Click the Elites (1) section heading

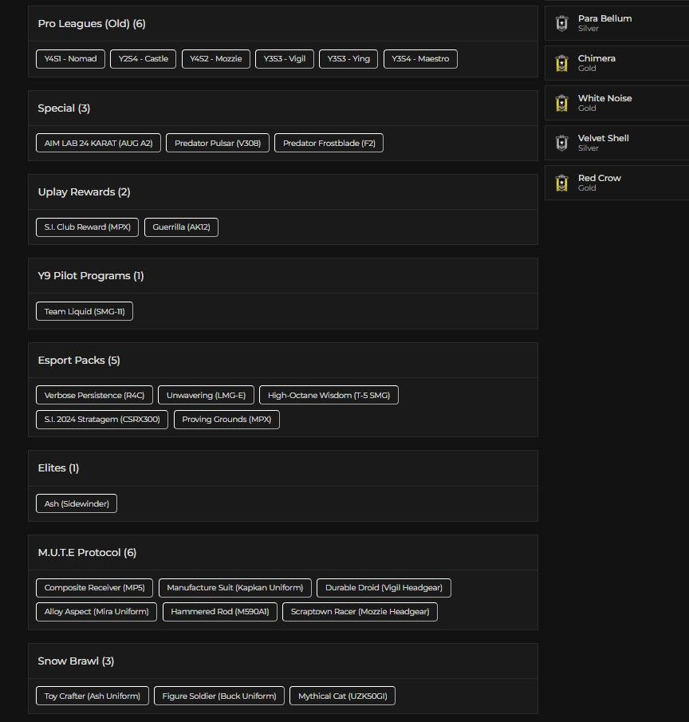click(x=58, y=468)
